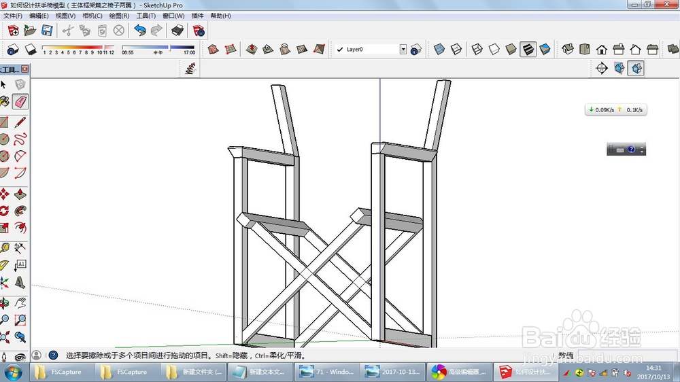Print the model

[177, 31]
